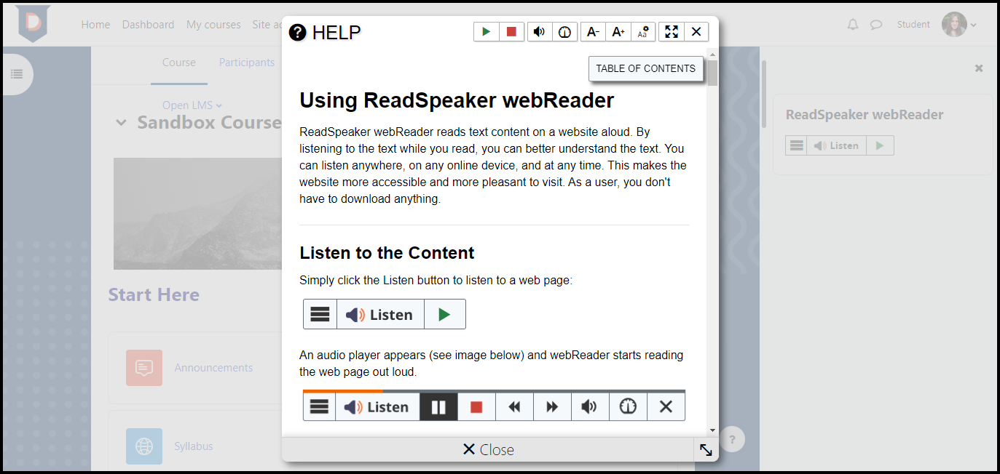This screenshot has width=1000, height=474.
Task: Open the Table of Contents
Action: pos(646,68)
